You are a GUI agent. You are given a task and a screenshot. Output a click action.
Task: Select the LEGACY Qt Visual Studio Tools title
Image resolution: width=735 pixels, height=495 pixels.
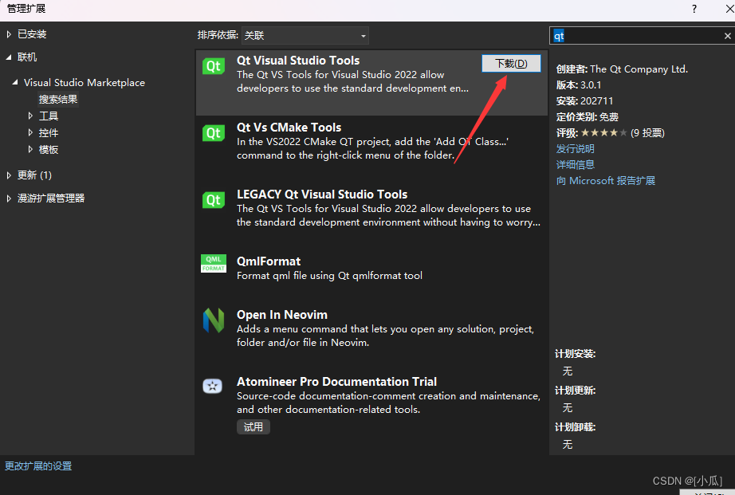(322, 194)
